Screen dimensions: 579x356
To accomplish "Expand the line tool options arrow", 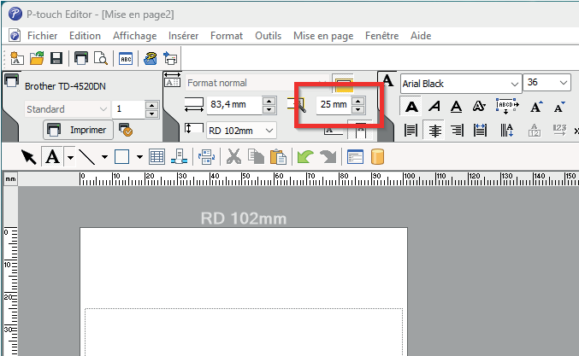I will 104,157.
